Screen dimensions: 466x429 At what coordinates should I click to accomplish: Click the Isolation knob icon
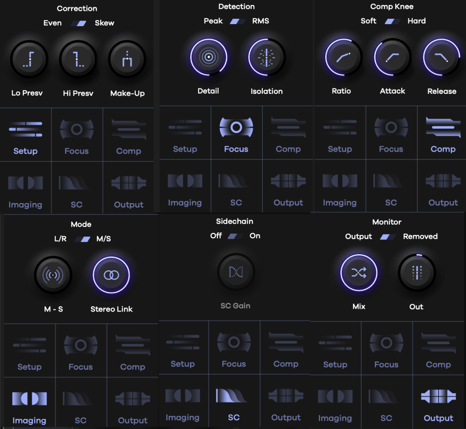click(x=266, y=57)
